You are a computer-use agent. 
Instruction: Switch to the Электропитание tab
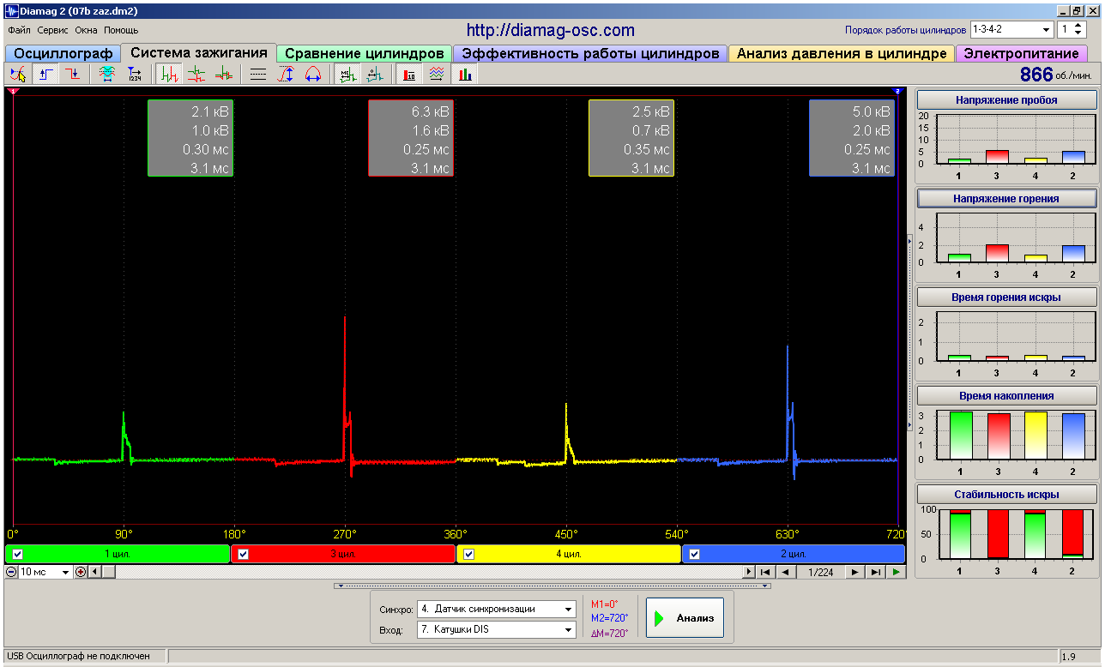1021,53
